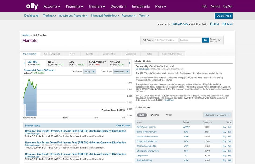Expand the More menu
This screenshot has width=255, height=164.
pyautogui.click(x=161, y=6)
